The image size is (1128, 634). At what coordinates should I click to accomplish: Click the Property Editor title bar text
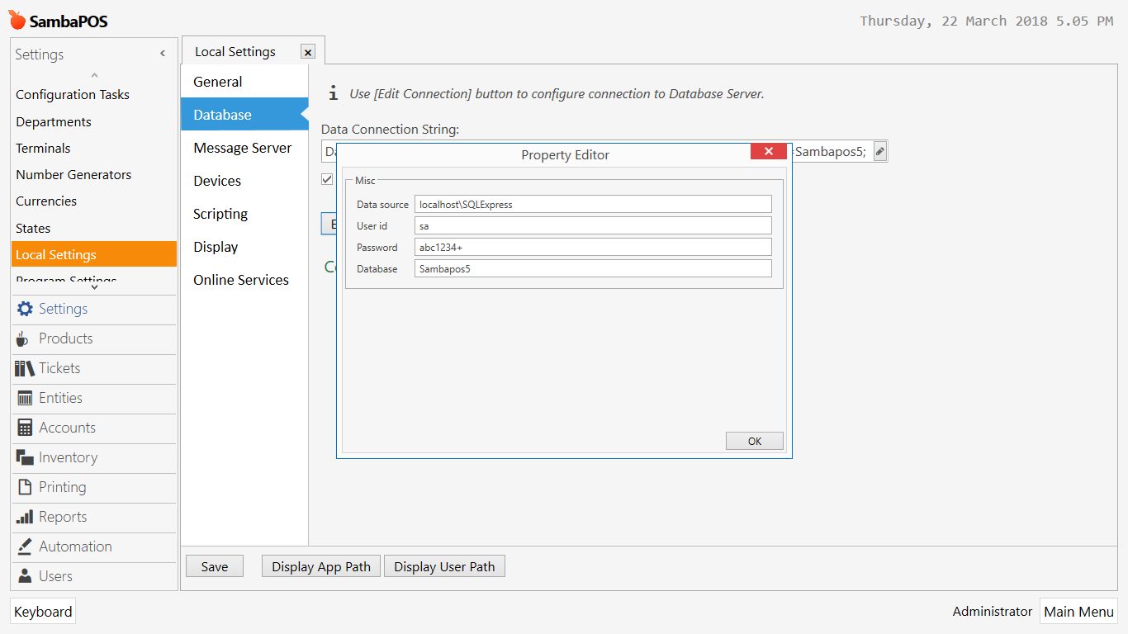566,154
